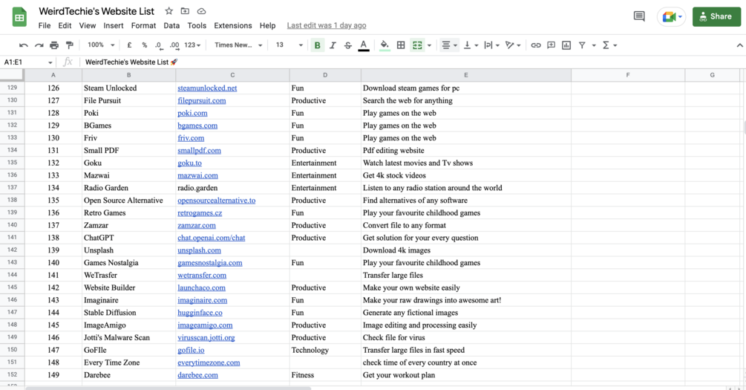746x390 pixels.
Task: Insert a link with the link icon
Action: point(536,45)
